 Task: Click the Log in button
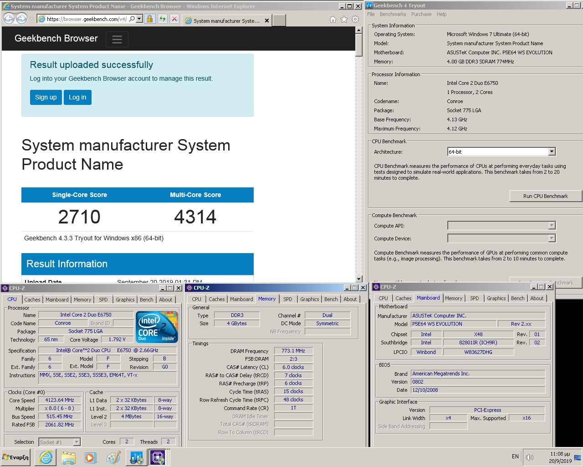click(77, 97)
